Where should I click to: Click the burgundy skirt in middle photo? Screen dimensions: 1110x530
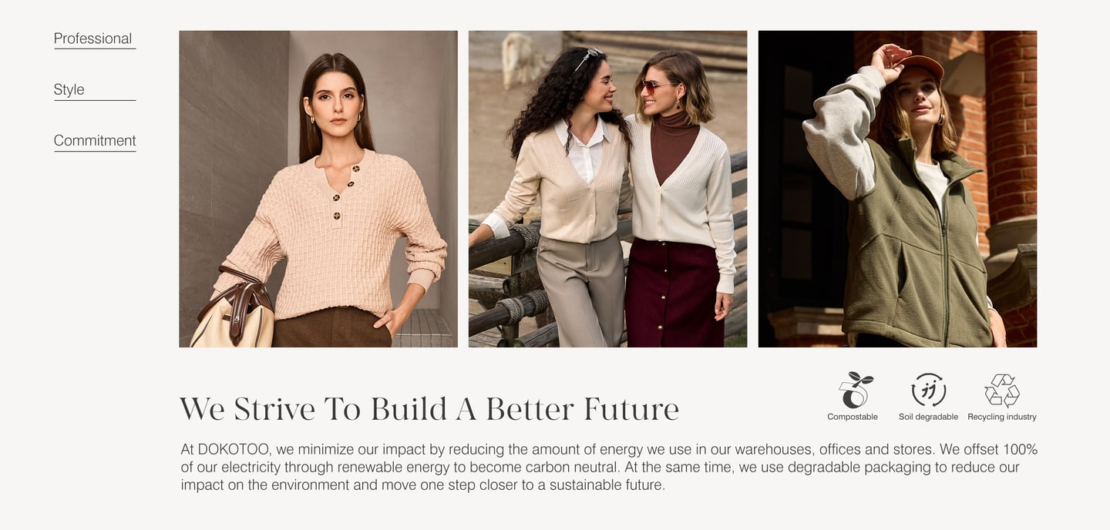[672, 293]
